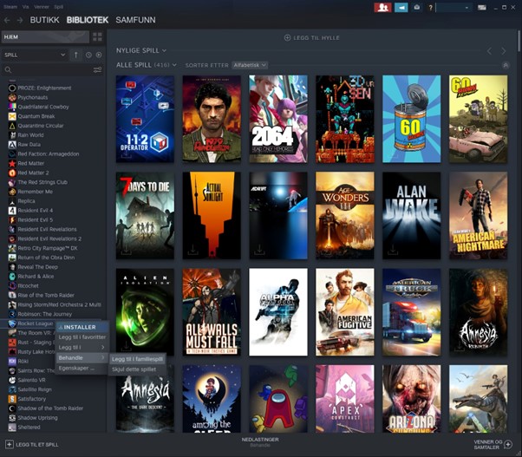The width and height of the screenshot is (522, 457).
Task: Click the ready-to-play icon next to clock
Action: (99, 55)
